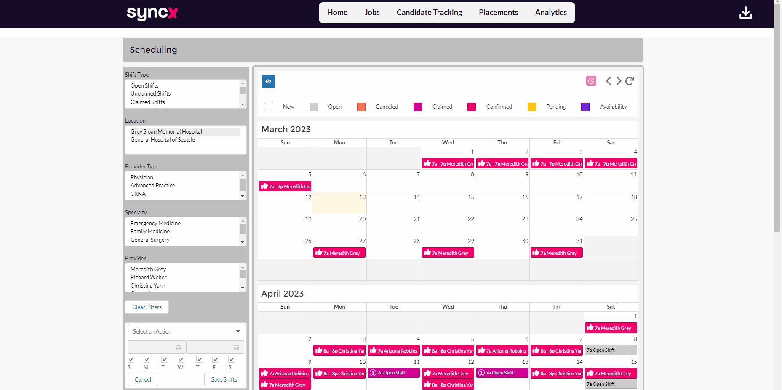Switch to the Candidate Tracking tab
Viewport: 782px width, 390px height.
tap(429, 12)
